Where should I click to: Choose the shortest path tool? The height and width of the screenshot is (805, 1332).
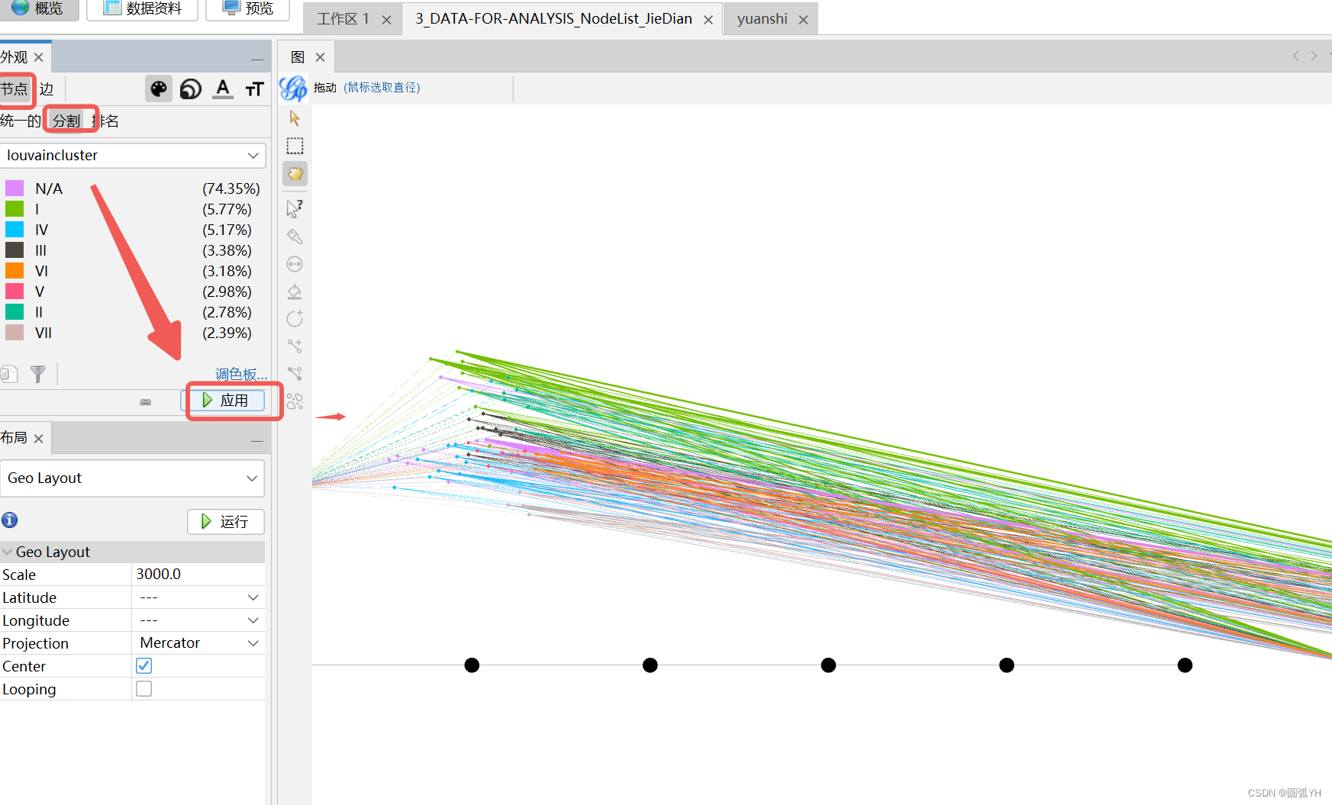click(295, 374)
